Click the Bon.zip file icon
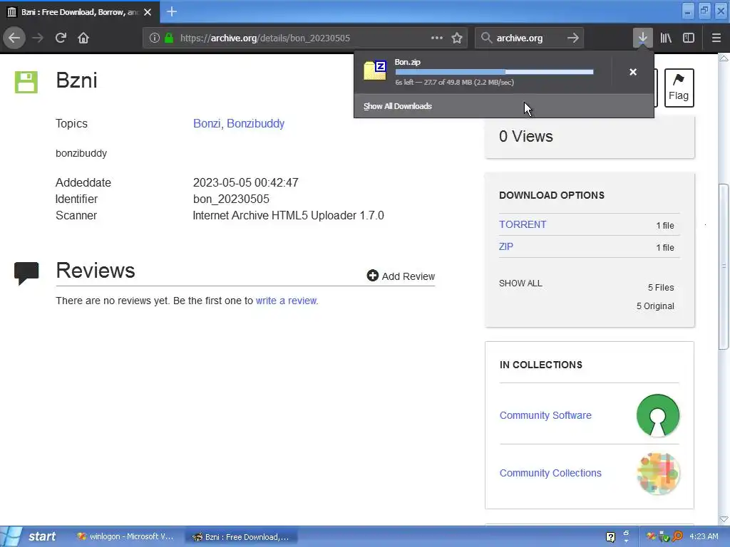The width and height of the screenshot is (730, 547). click(375, 71)
